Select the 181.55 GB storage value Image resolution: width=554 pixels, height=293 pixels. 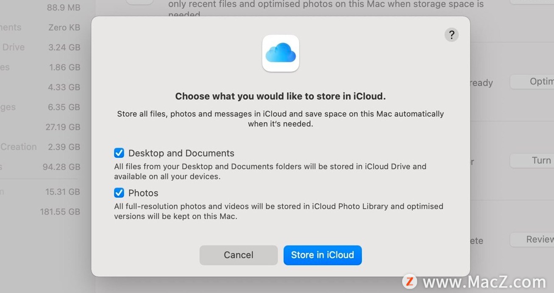(x=60, y=212)
